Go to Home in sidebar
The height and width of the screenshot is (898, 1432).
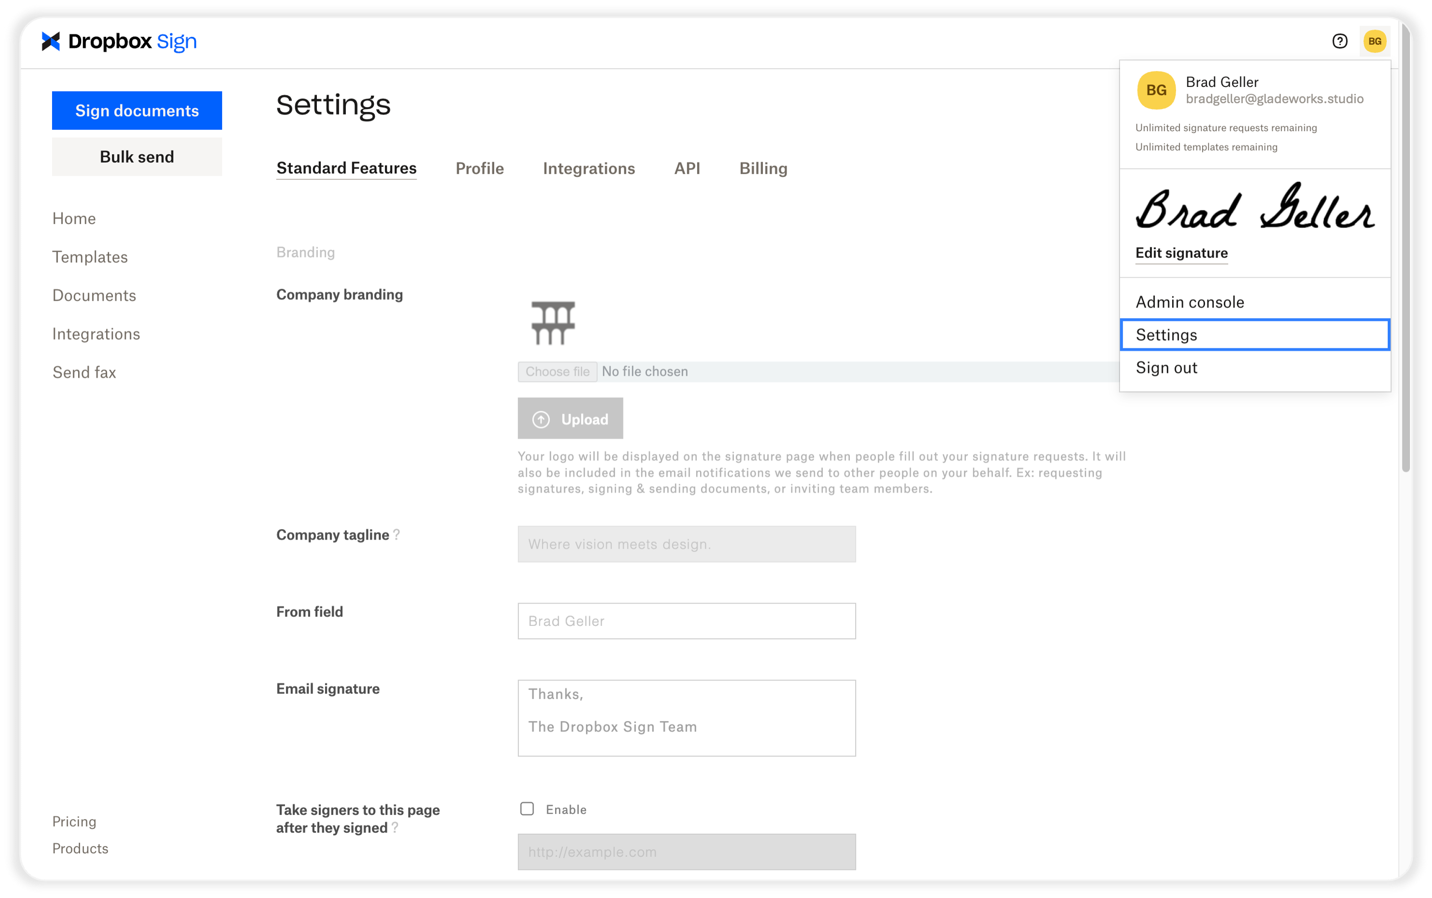[74, 218]
